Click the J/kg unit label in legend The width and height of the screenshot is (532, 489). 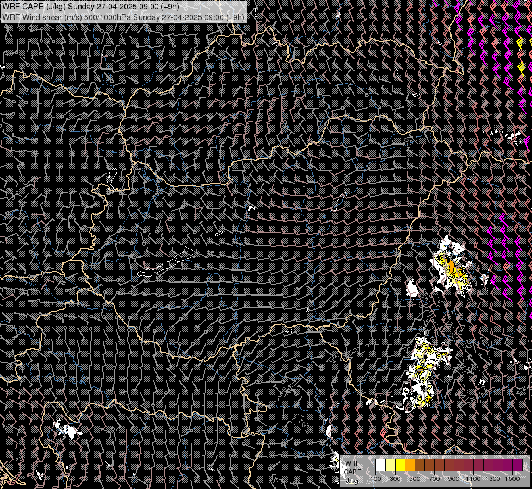tap(352, 481)
